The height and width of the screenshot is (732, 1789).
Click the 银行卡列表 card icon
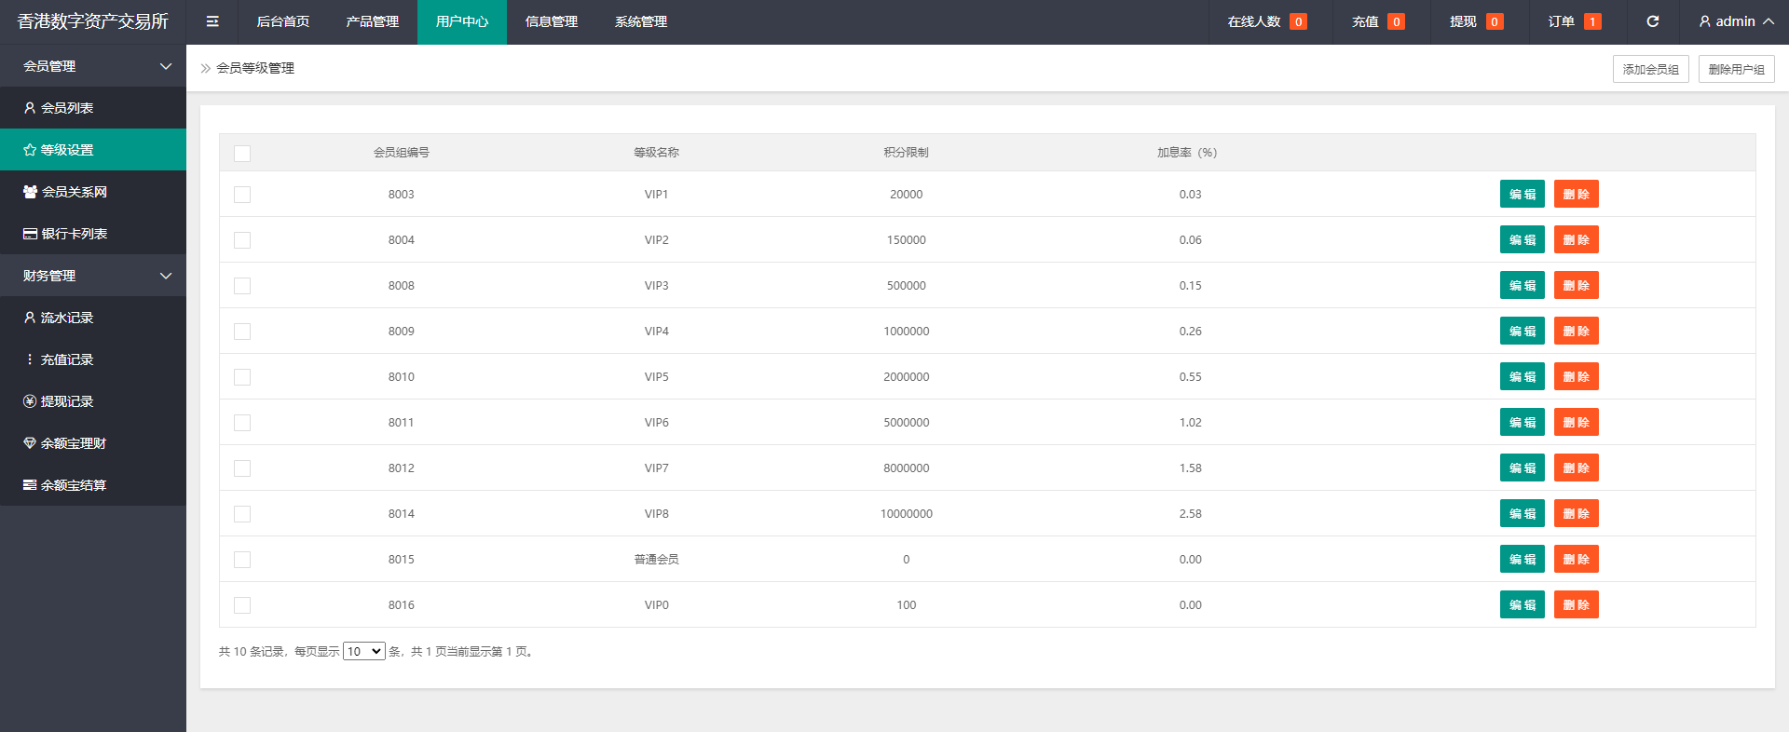[x=30, y=234]
